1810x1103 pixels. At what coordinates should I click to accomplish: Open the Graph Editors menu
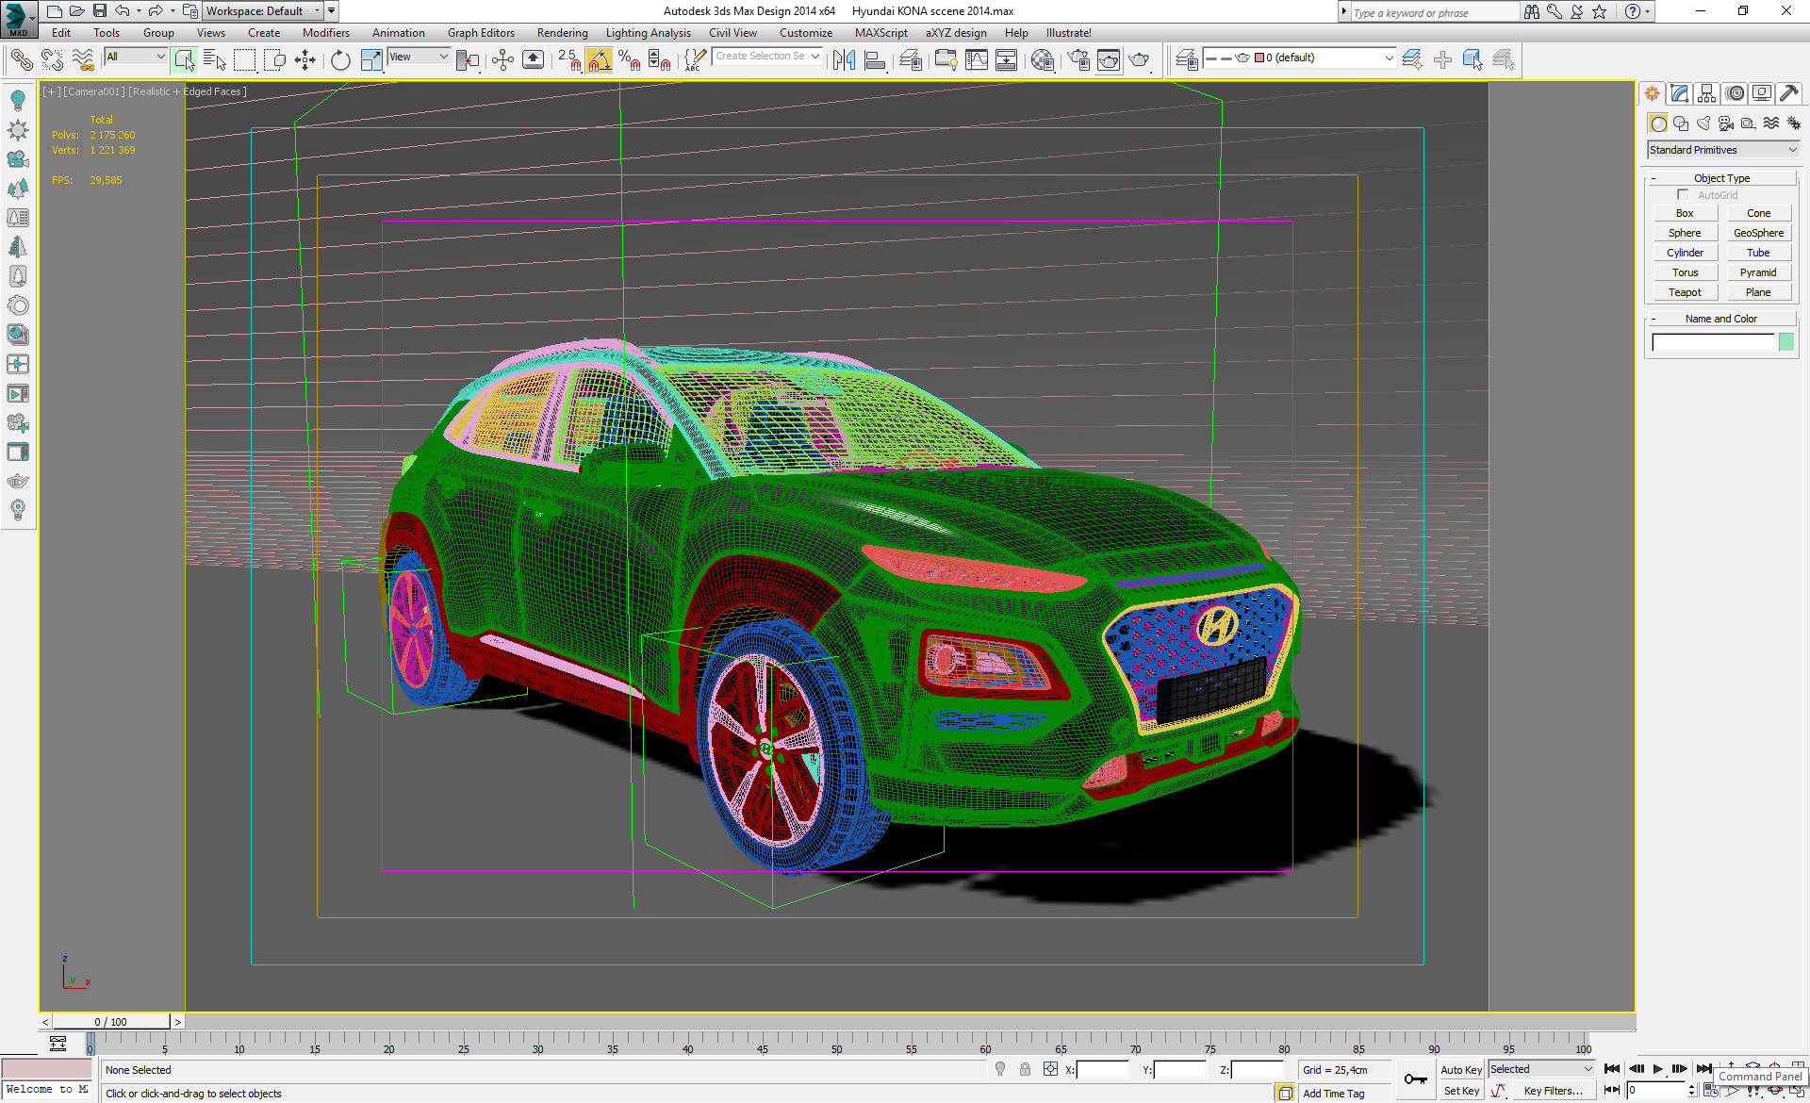481,33
